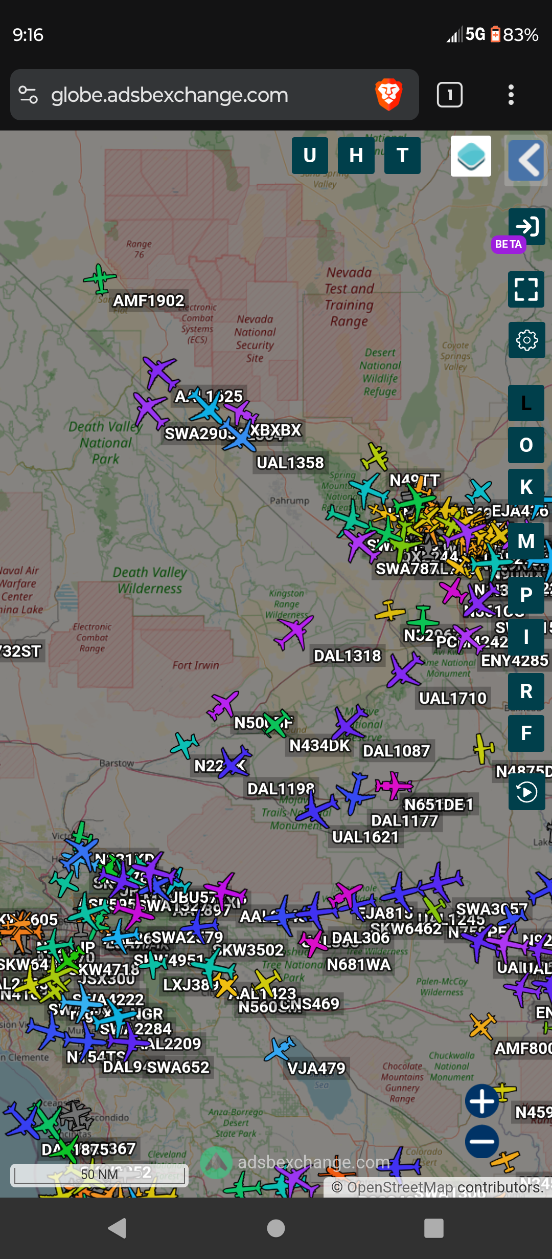Toggle the T tracks button
This screenshot has width=552, height=1259.
click(402, 156)
